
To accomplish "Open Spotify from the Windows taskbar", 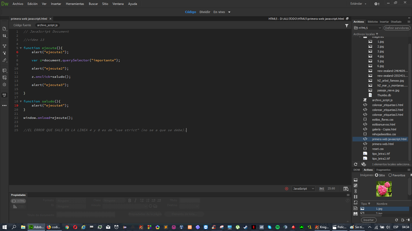I will pyautogui.click(x=277, y=227).
